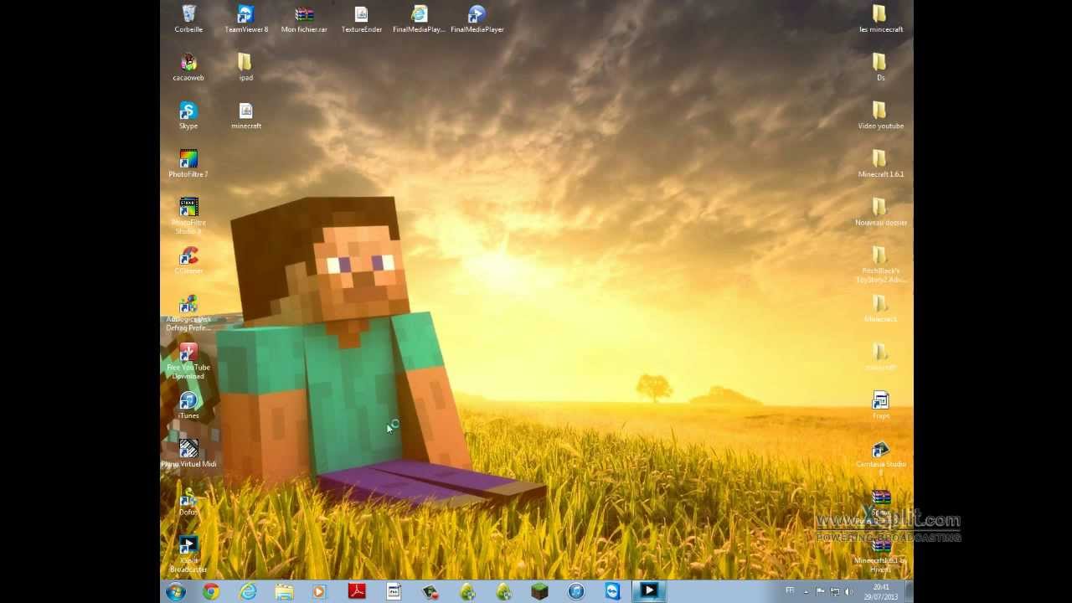Launch PhotoFiltre Studio X shortcut
This screenshot has width=1072, height=603.
coord(188,216)
